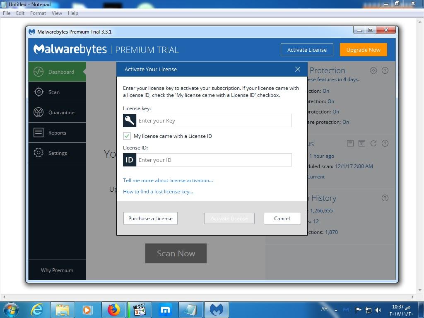Click Settings gear icon in sidebar
Image resolution: width=424 pixels, height=318 pixels.
(39, 153)
